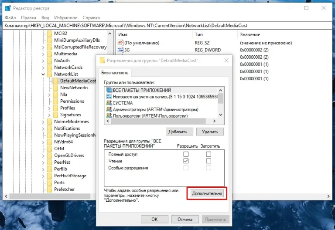335x230 pixels.
Task: Expand the NaAuth tree node
Action: coord(43,61)
